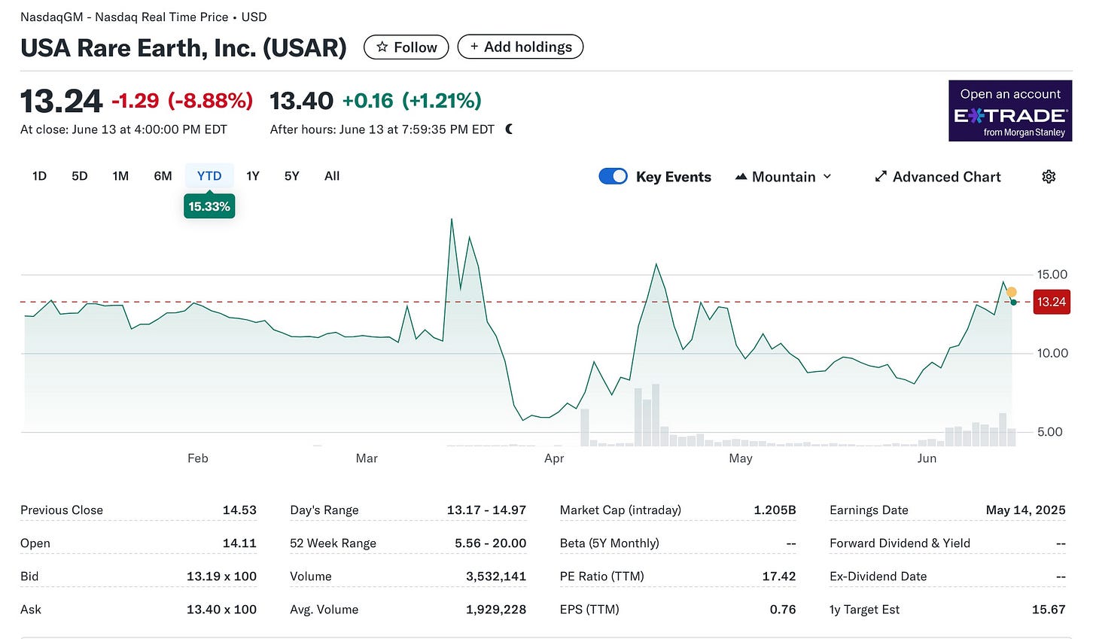Click the yellow key event marker on chart
The width and height of the screenshot is (1096, 639).
coord(1012,292)
